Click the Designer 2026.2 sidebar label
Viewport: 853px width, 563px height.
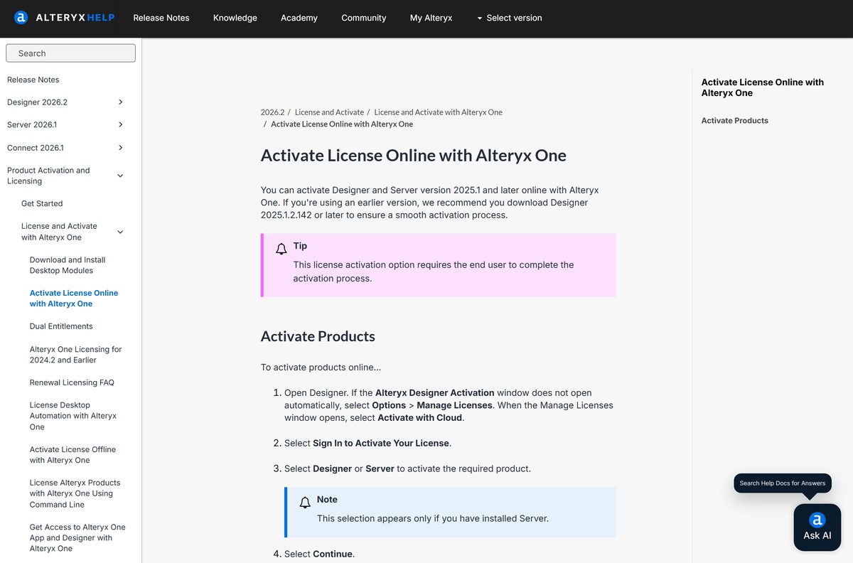(37, 102)
